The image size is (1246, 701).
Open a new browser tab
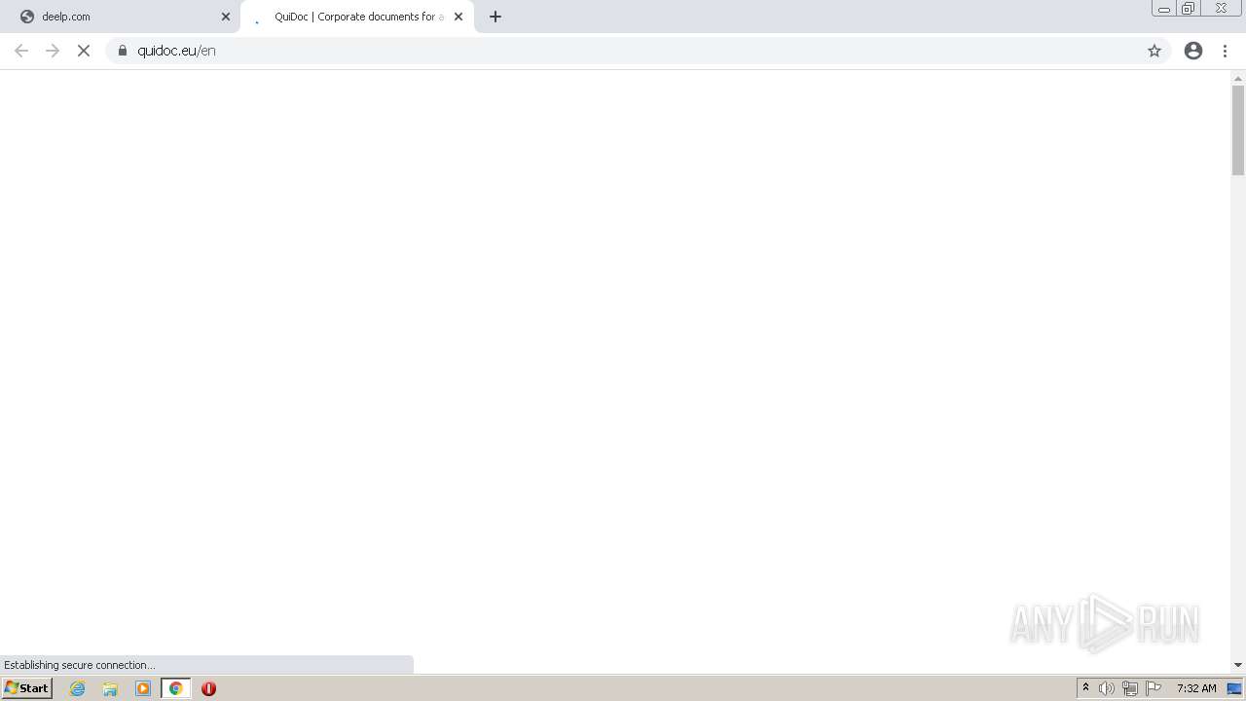(495, 17)
